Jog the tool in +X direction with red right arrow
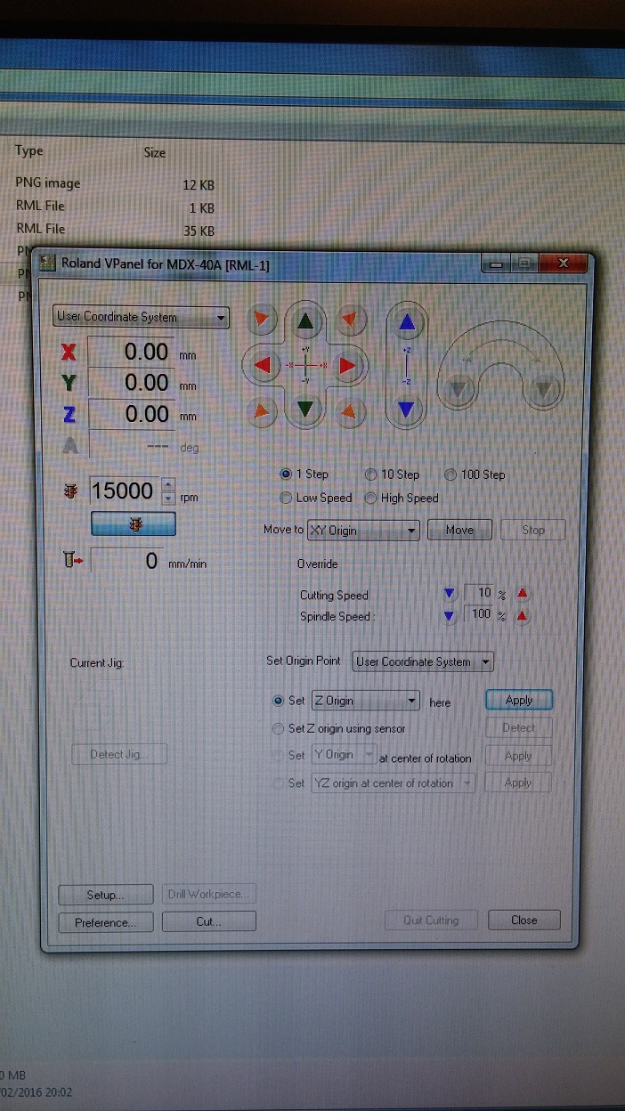This screenshot has width=625, height=1111. (348, 365)
